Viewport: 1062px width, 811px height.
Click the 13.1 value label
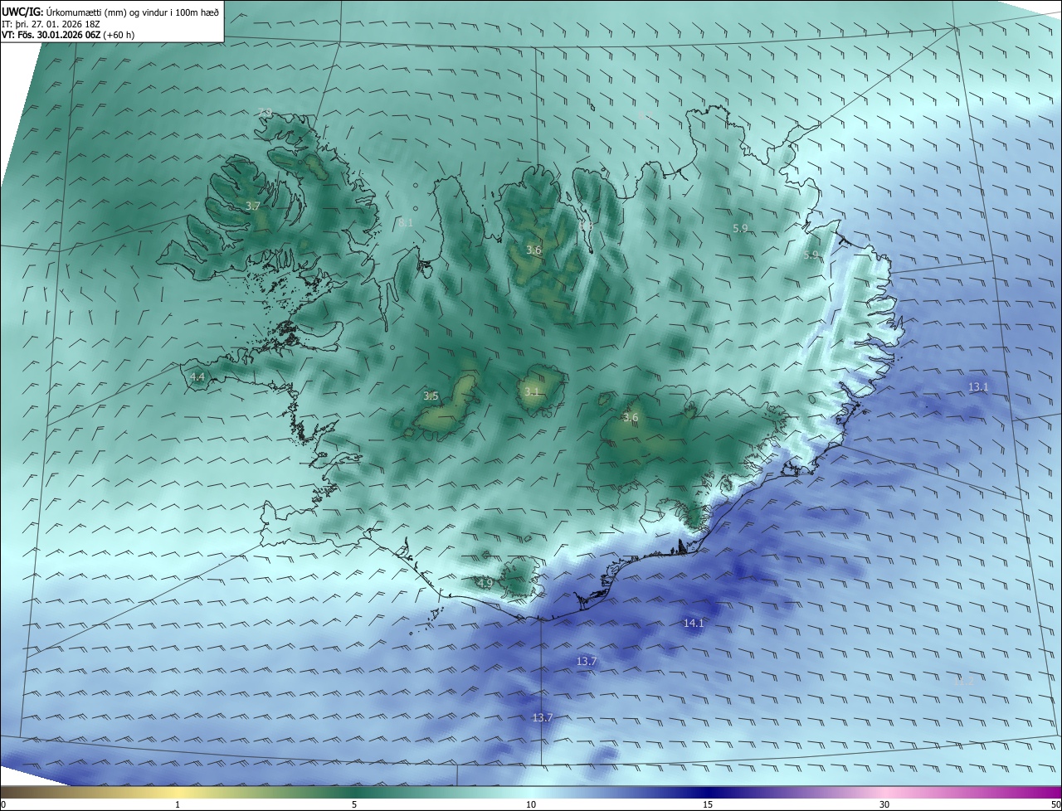click(979, 386)
